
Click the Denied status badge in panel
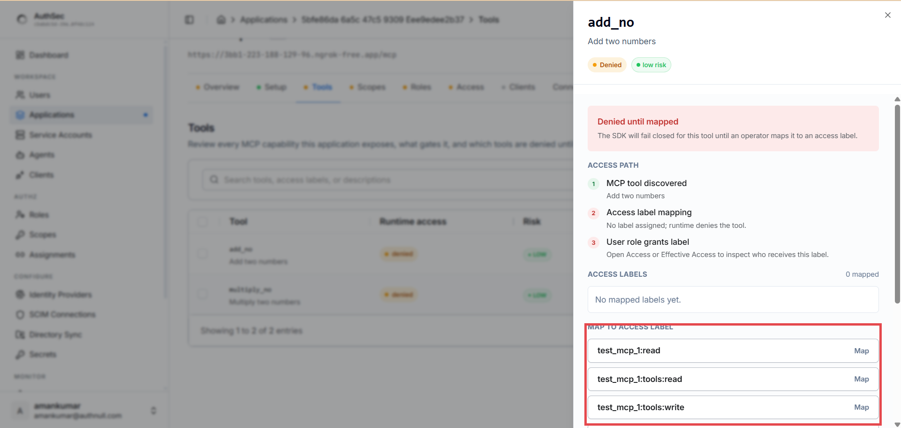pyautogui.click(x=607, y=65)
